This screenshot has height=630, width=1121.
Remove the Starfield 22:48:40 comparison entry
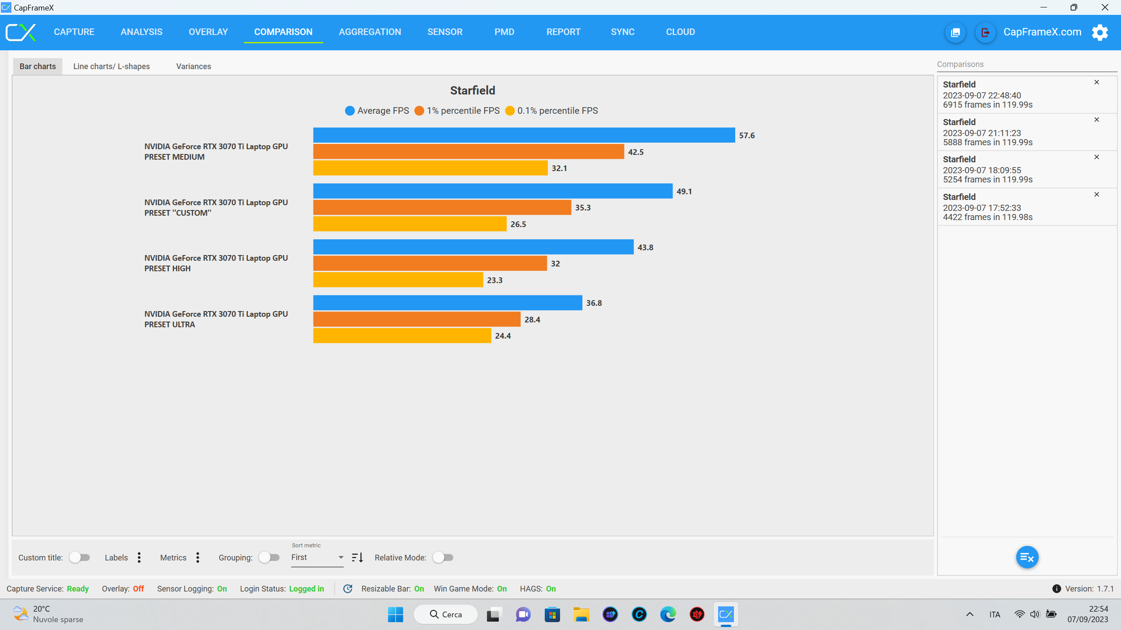click(1096, 82)
